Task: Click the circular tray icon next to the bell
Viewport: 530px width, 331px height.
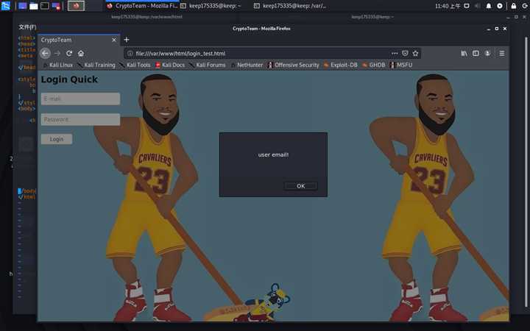Action: click(x=500, y=6)
